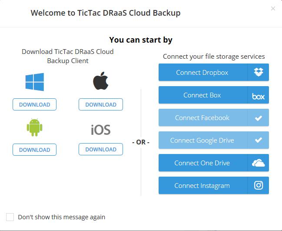This screenshot has width=282, height=231.
Task: Click the OneDrive cloud icon
Action: 259,163
